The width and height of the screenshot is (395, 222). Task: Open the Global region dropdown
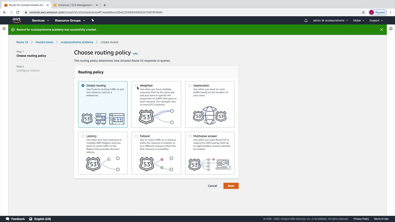tap(359, 20)
